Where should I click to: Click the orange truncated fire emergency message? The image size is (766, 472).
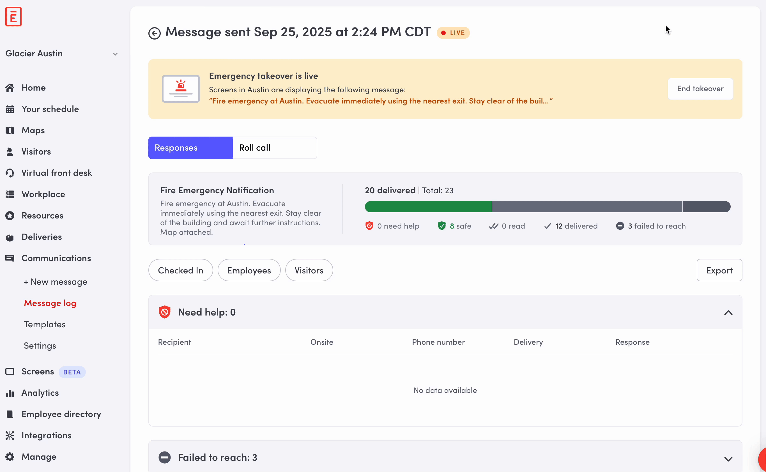coord(381,101)
